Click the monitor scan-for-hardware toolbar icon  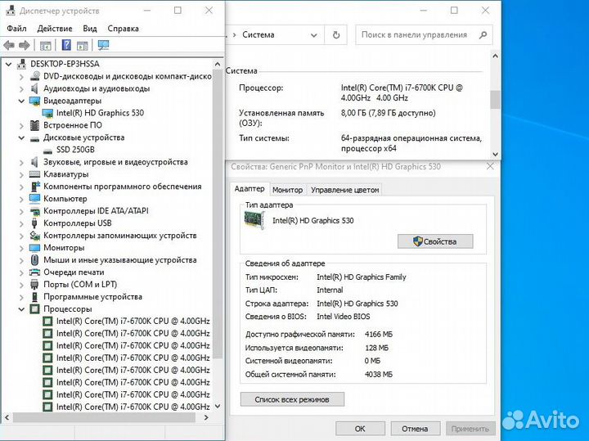pyautogui.click(x=103, y=45)
